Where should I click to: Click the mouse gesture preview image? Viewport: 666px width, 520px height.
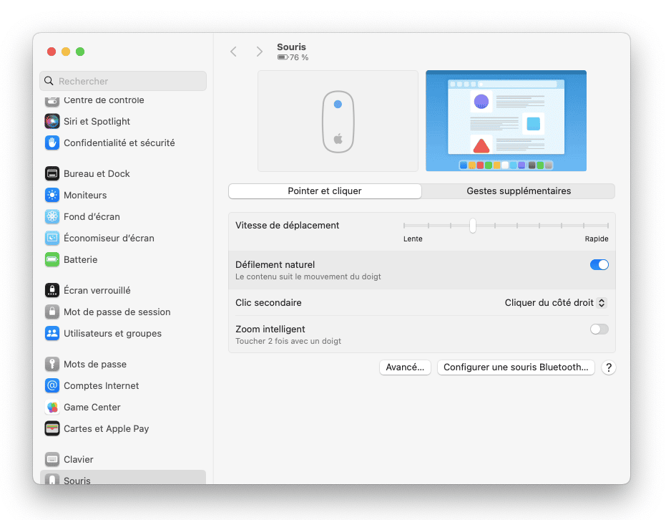coord(338,121)
